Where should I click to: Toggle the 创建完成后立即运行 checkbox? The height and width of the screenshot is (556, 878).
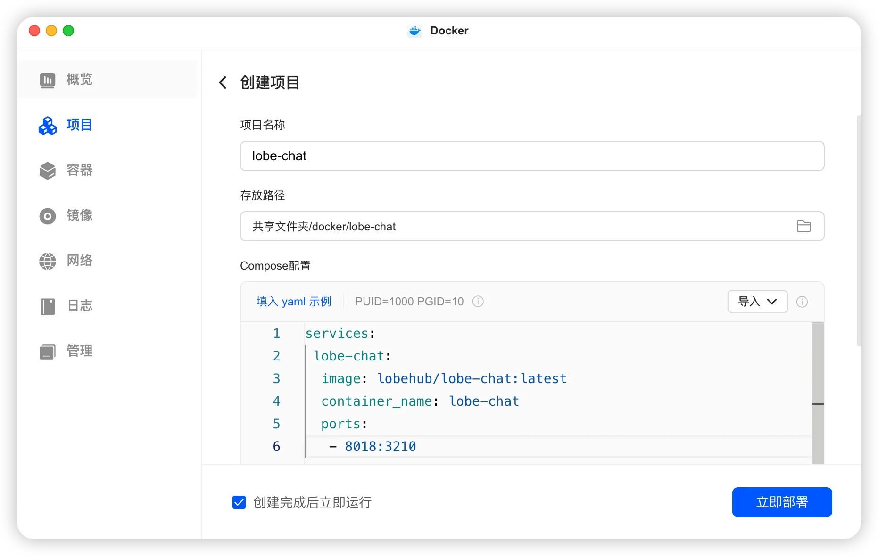click(x=239, y=502)
